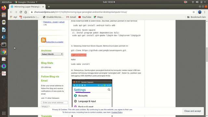208x117 pixels.
Task: Open the volume indicator in top bar
Action: [x=197, y=2]
